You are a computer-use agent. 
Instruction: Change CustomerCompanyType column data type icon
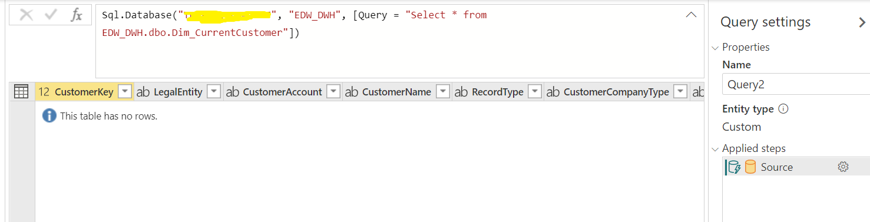coord(553,92)
